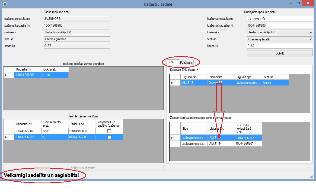Image resolution: width=316 pixels, height=192 pixels.
Task: Click the editable Īpašuma nosaukums field on the right
Action: coord(280,19)
